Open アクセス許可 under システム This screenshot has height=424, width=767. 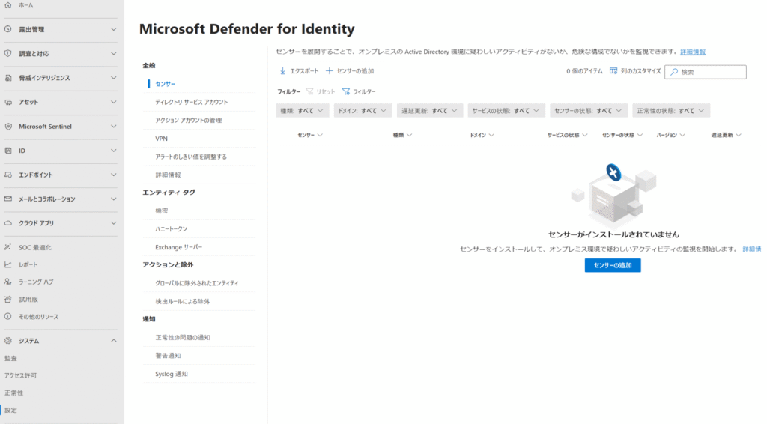[x=20, y=375]
